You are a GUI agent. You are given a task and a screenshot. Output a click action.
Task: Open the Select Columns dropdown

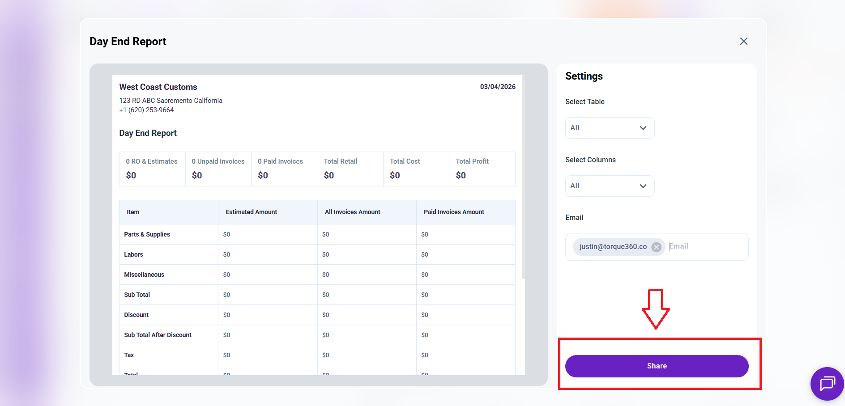(610, 186)
